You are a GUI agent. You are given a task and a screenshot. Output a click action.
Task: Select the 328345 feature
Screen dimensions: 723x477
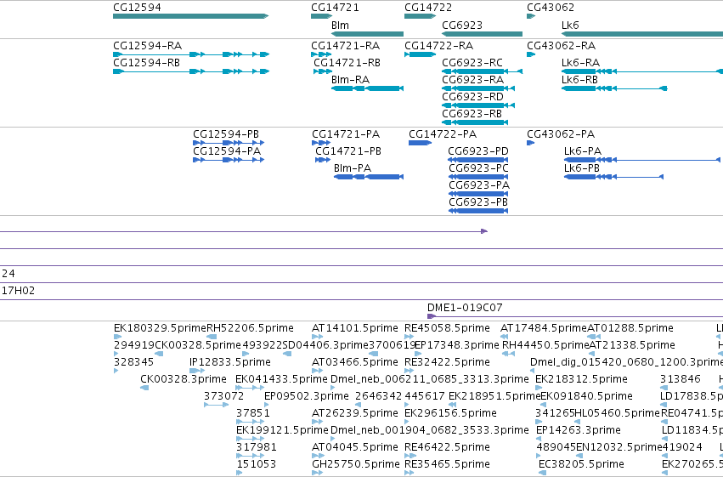click(116, 371)
